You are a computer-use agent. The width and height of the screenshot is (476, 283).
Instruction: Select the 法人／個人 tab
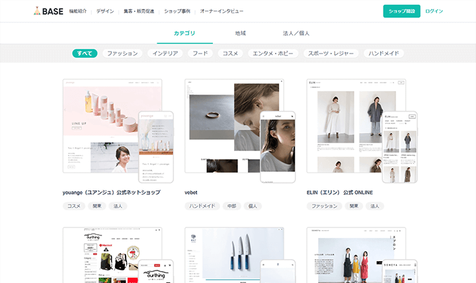296,33
